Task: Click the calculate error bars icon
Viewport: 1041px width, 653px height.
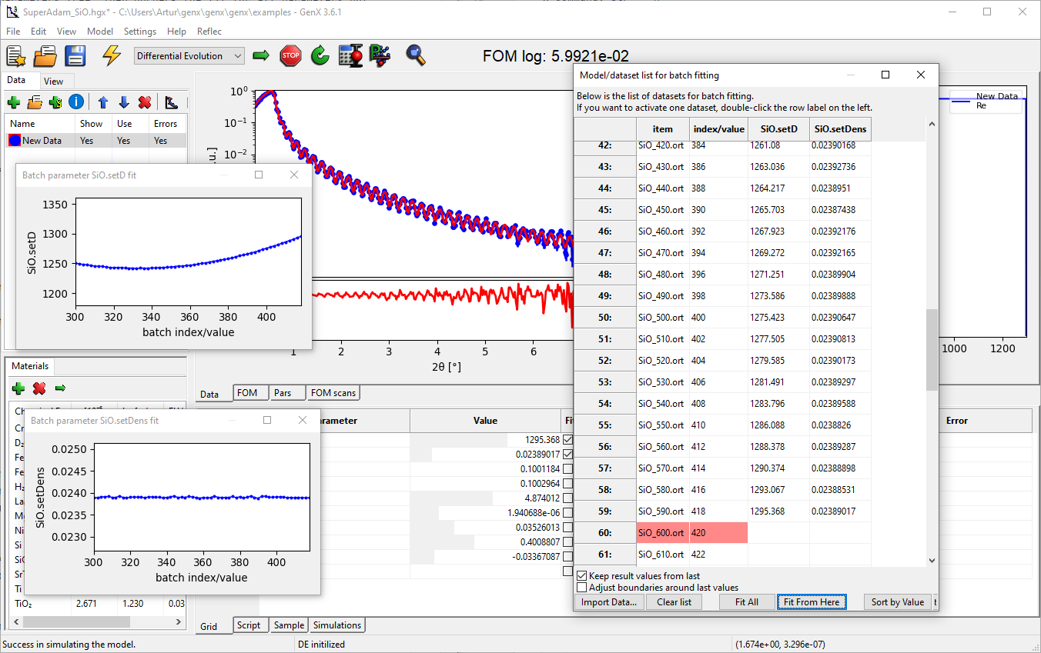Action: pos(351,55)
